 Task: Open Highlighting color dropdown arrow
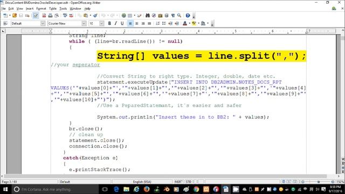coord(198,23)
